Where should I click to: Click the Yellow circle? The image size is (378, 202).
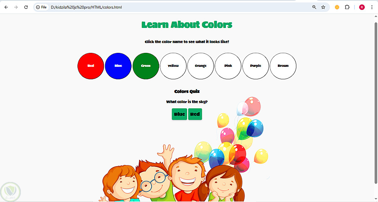click(173, 66)
